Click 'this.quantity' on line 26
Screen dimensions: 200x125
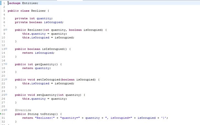coord(34,99)
